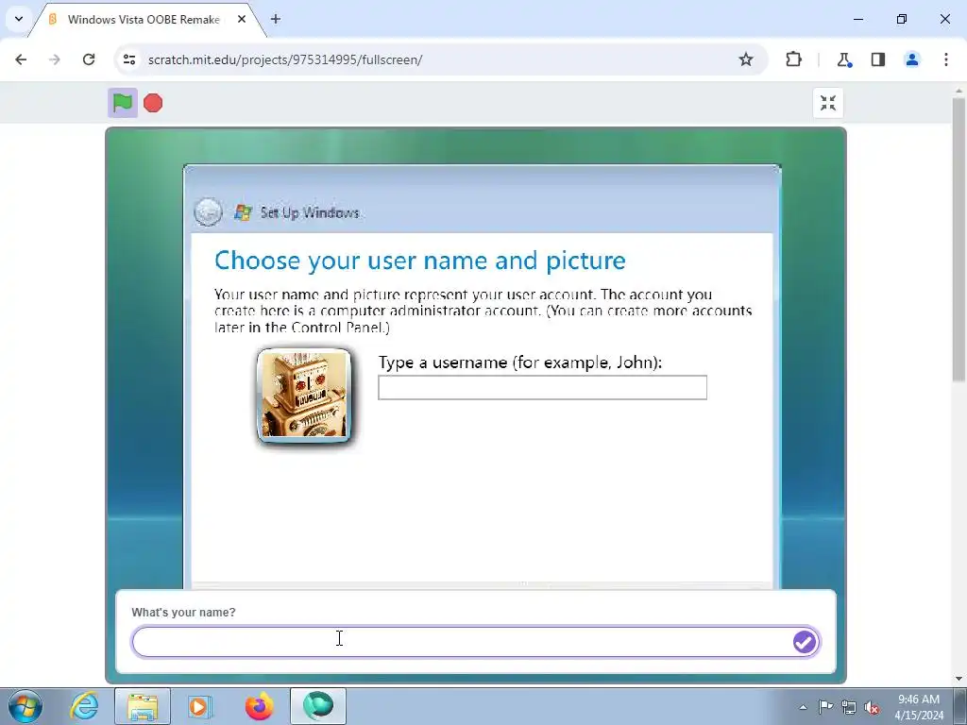967x725 pixels.
Task: Click the muted volume tray icon
Action: [x=872, y=707]
